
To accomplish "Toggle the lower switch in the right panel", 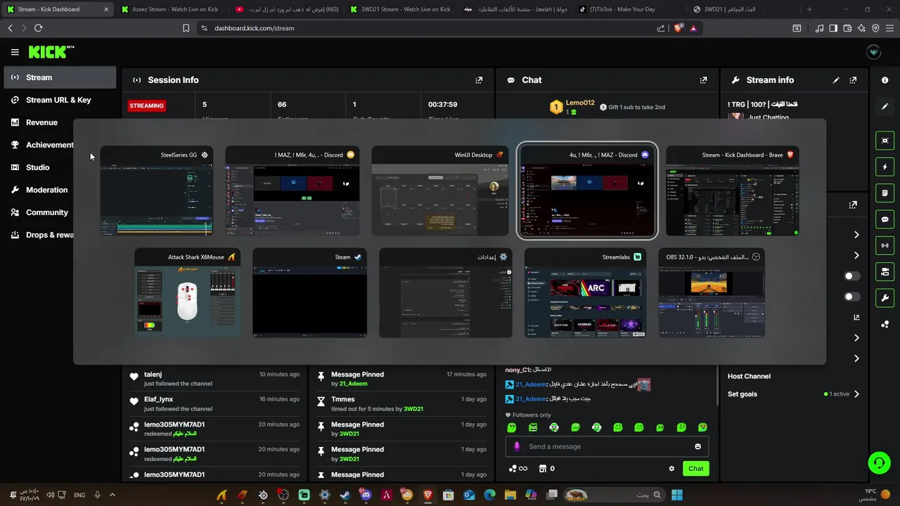I will pyautogui.click(x=851, y=297).
